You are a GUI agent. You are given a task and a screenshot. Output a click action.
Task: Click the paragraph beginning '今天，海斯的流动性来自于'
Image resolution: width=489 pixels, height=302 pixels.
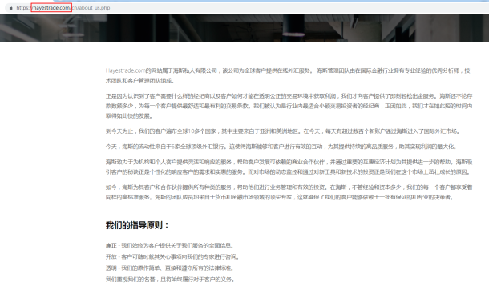click(x=281, y=147)
